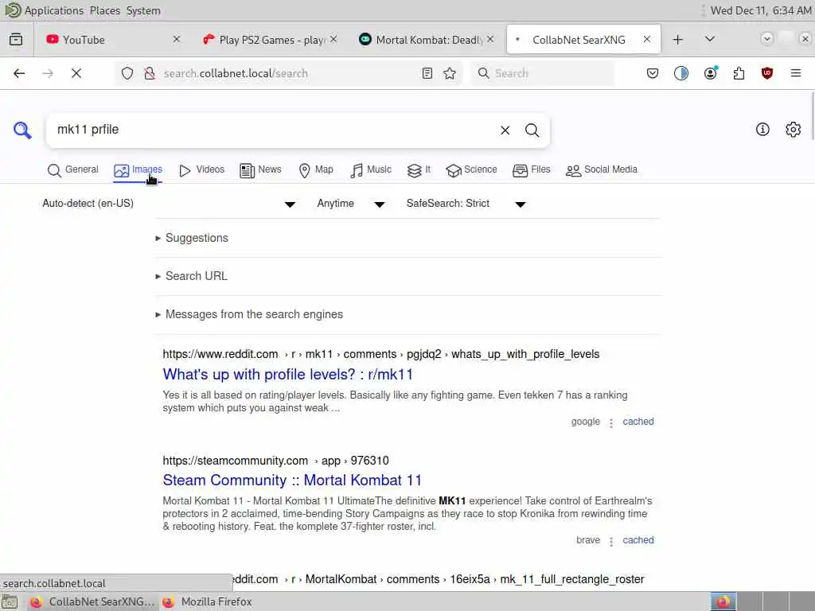Image resolution: width=815 pixels, height=611 pixels.
Task: Click the show desktop taskbar icon
Action: pos(10,601)
